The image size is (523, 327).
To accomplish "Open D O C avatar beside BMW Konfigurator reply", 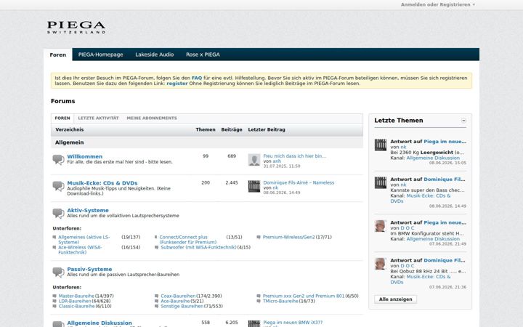I will [x=380, y=226].
